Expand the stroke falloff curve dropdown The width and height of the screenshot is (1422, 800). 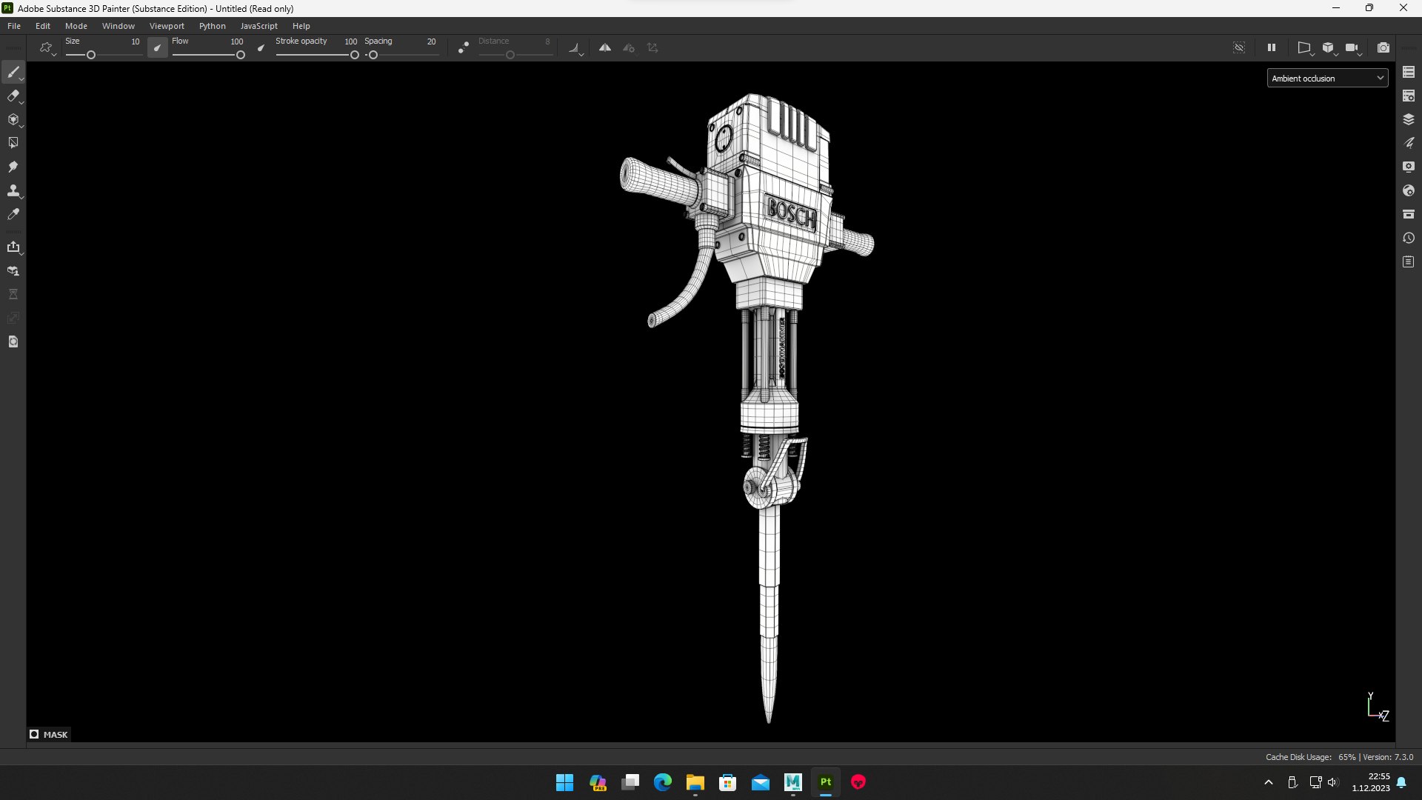click(x=575, y=48)
